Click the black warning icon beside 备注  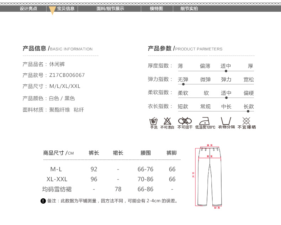(43, 201)
